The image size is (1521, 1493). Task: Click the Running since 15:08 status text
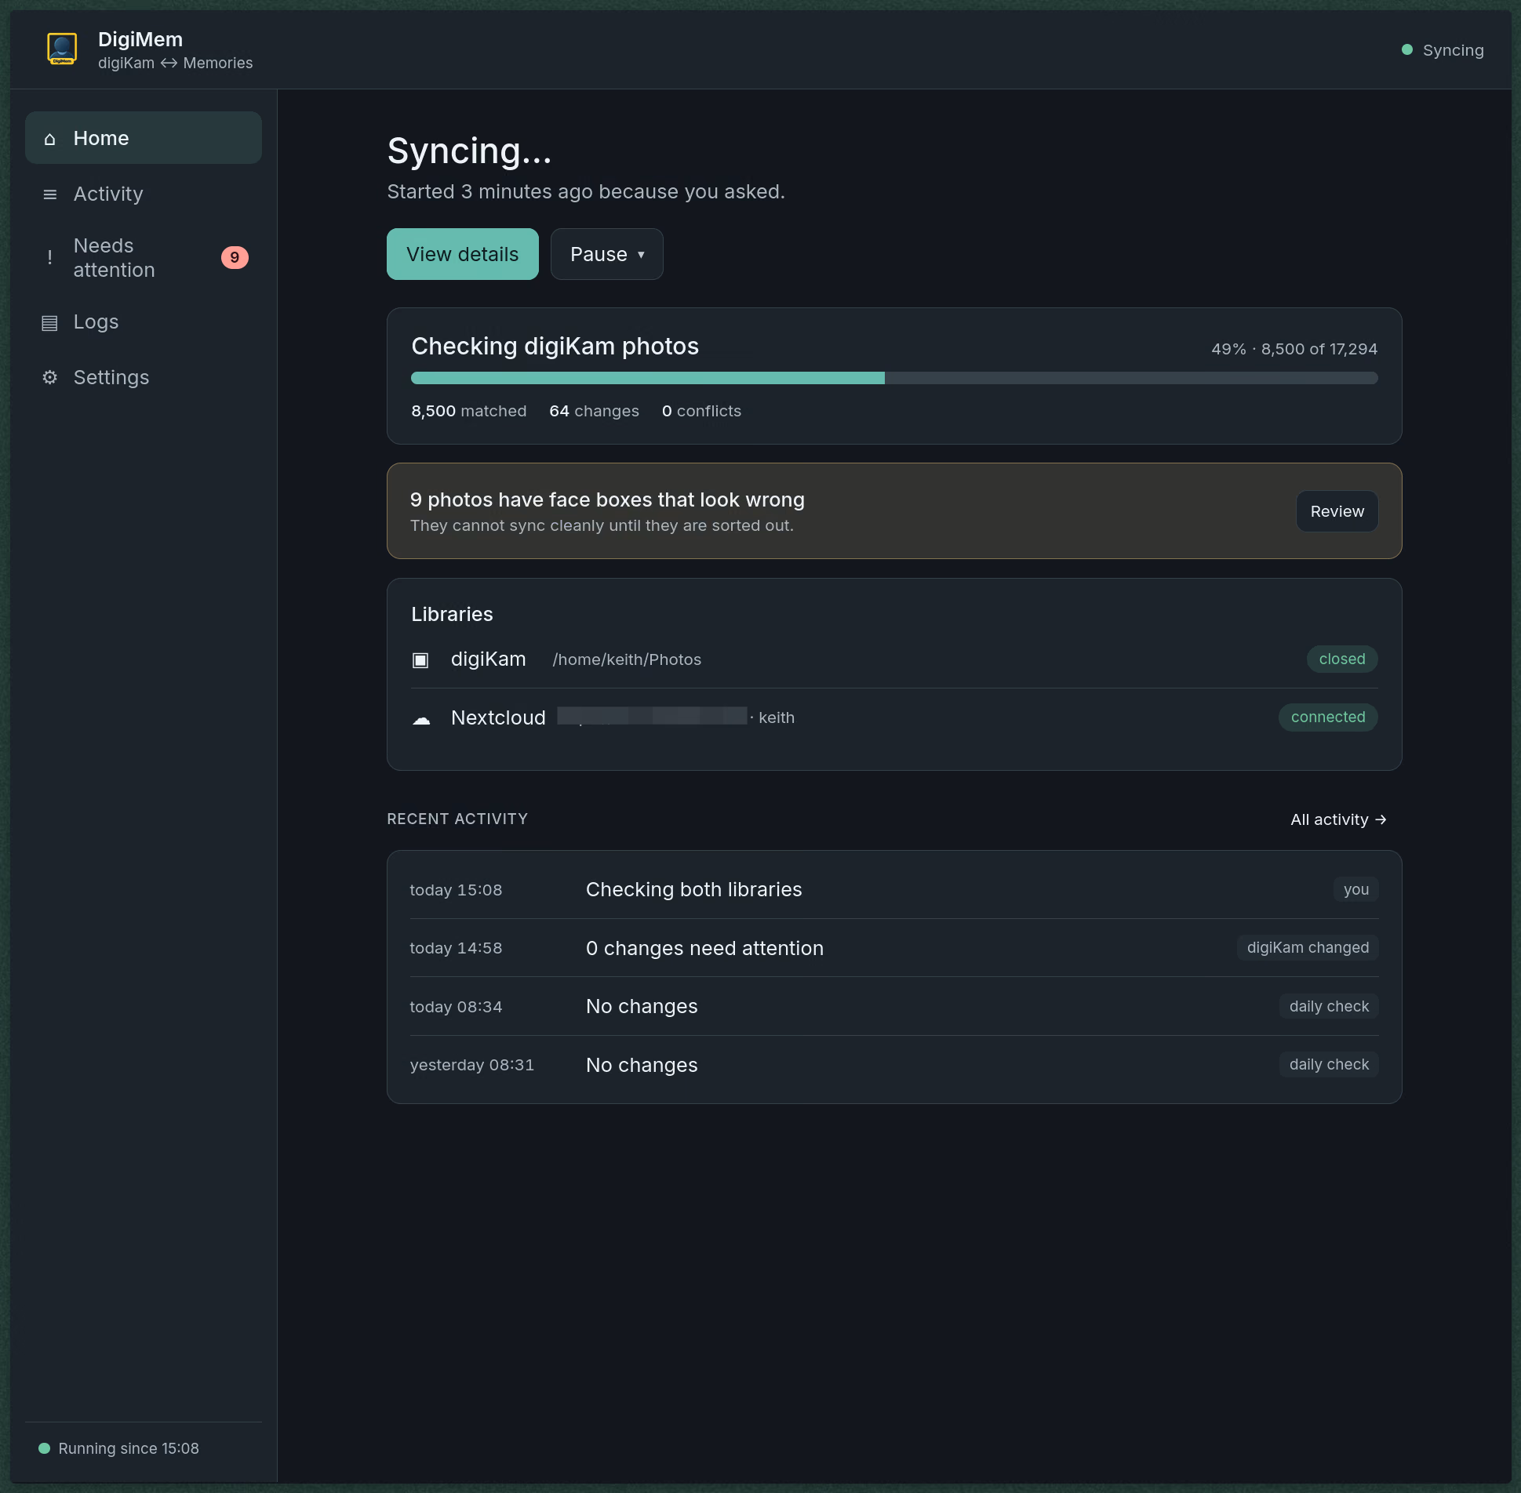tap(129, 1448)
